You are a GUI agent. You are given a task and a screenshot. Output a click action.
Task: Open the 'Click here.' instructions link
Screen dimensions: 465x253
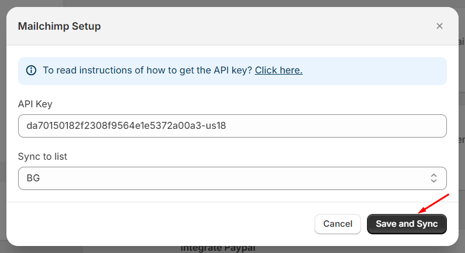point(278,71)
